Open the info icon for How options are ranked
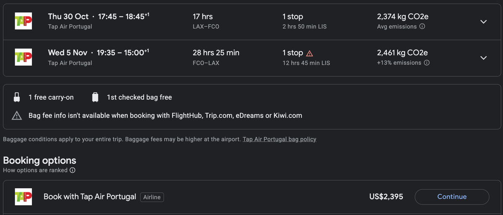 73,170
